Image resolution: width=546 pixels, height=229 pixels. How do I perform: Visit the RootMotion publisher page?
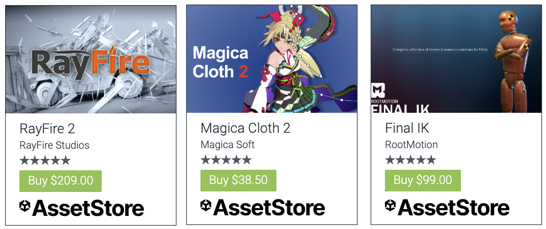[x=411, y=144]
